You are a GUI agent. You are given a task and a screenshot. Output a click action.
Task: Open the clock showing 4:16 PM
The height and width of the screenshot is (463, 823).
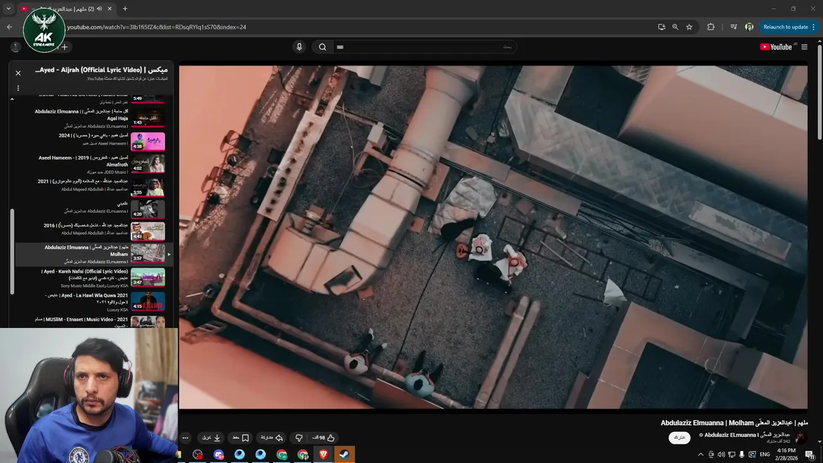786,454
